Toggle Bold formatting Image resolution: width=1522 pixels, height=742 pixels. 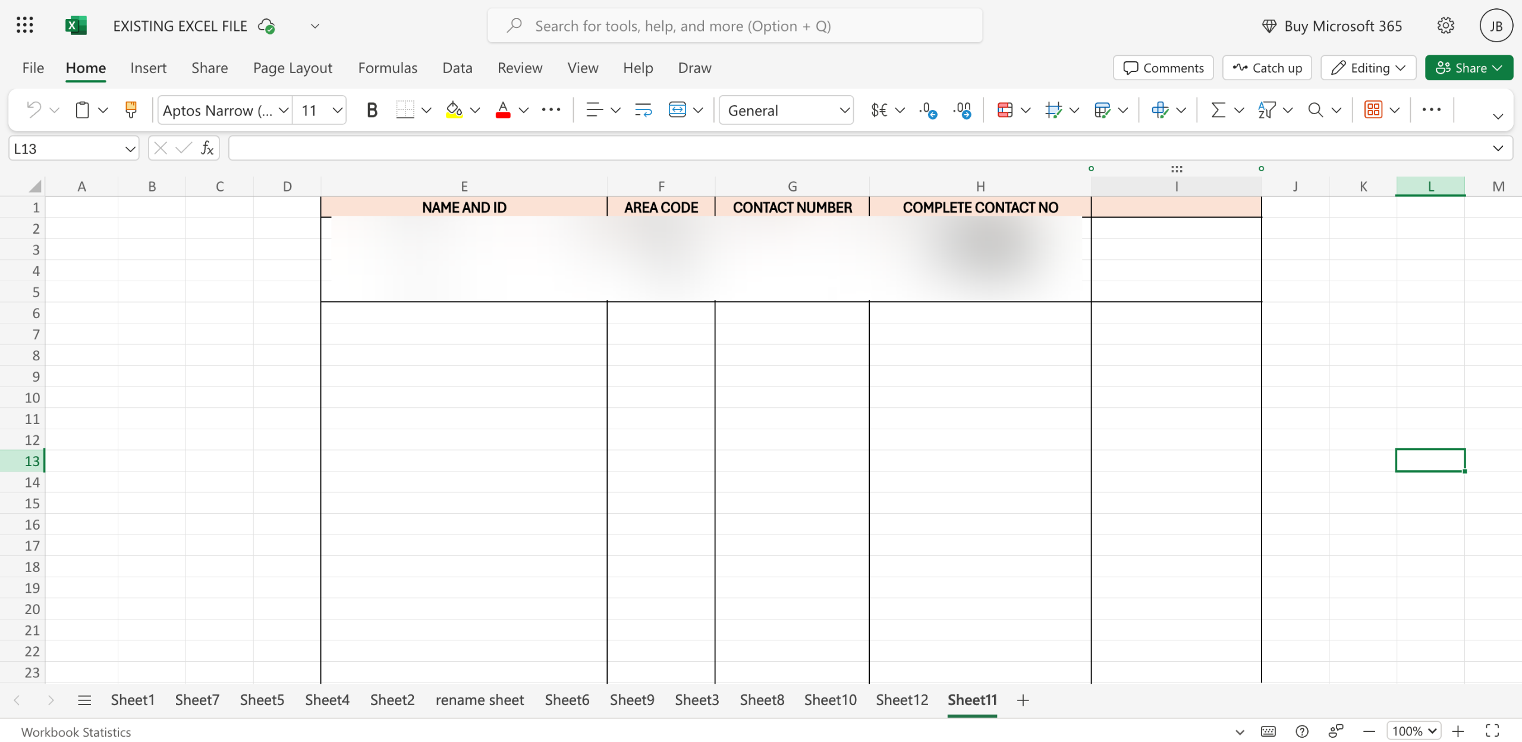[372, 110]
